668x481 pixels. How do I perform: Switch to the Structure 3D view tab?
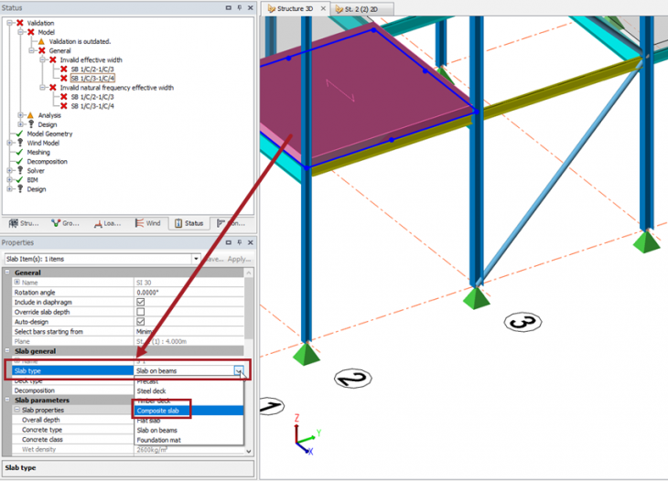coord(297,8)
